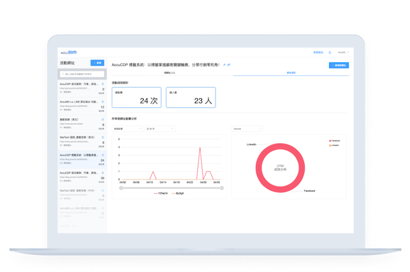Click the UTM label in the donut center
The image size is (410, 272).
point(280,166)
